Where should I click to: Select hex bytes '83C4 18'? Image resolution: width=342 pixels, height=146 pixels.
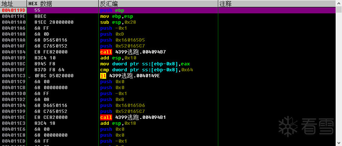click(45, 123)
